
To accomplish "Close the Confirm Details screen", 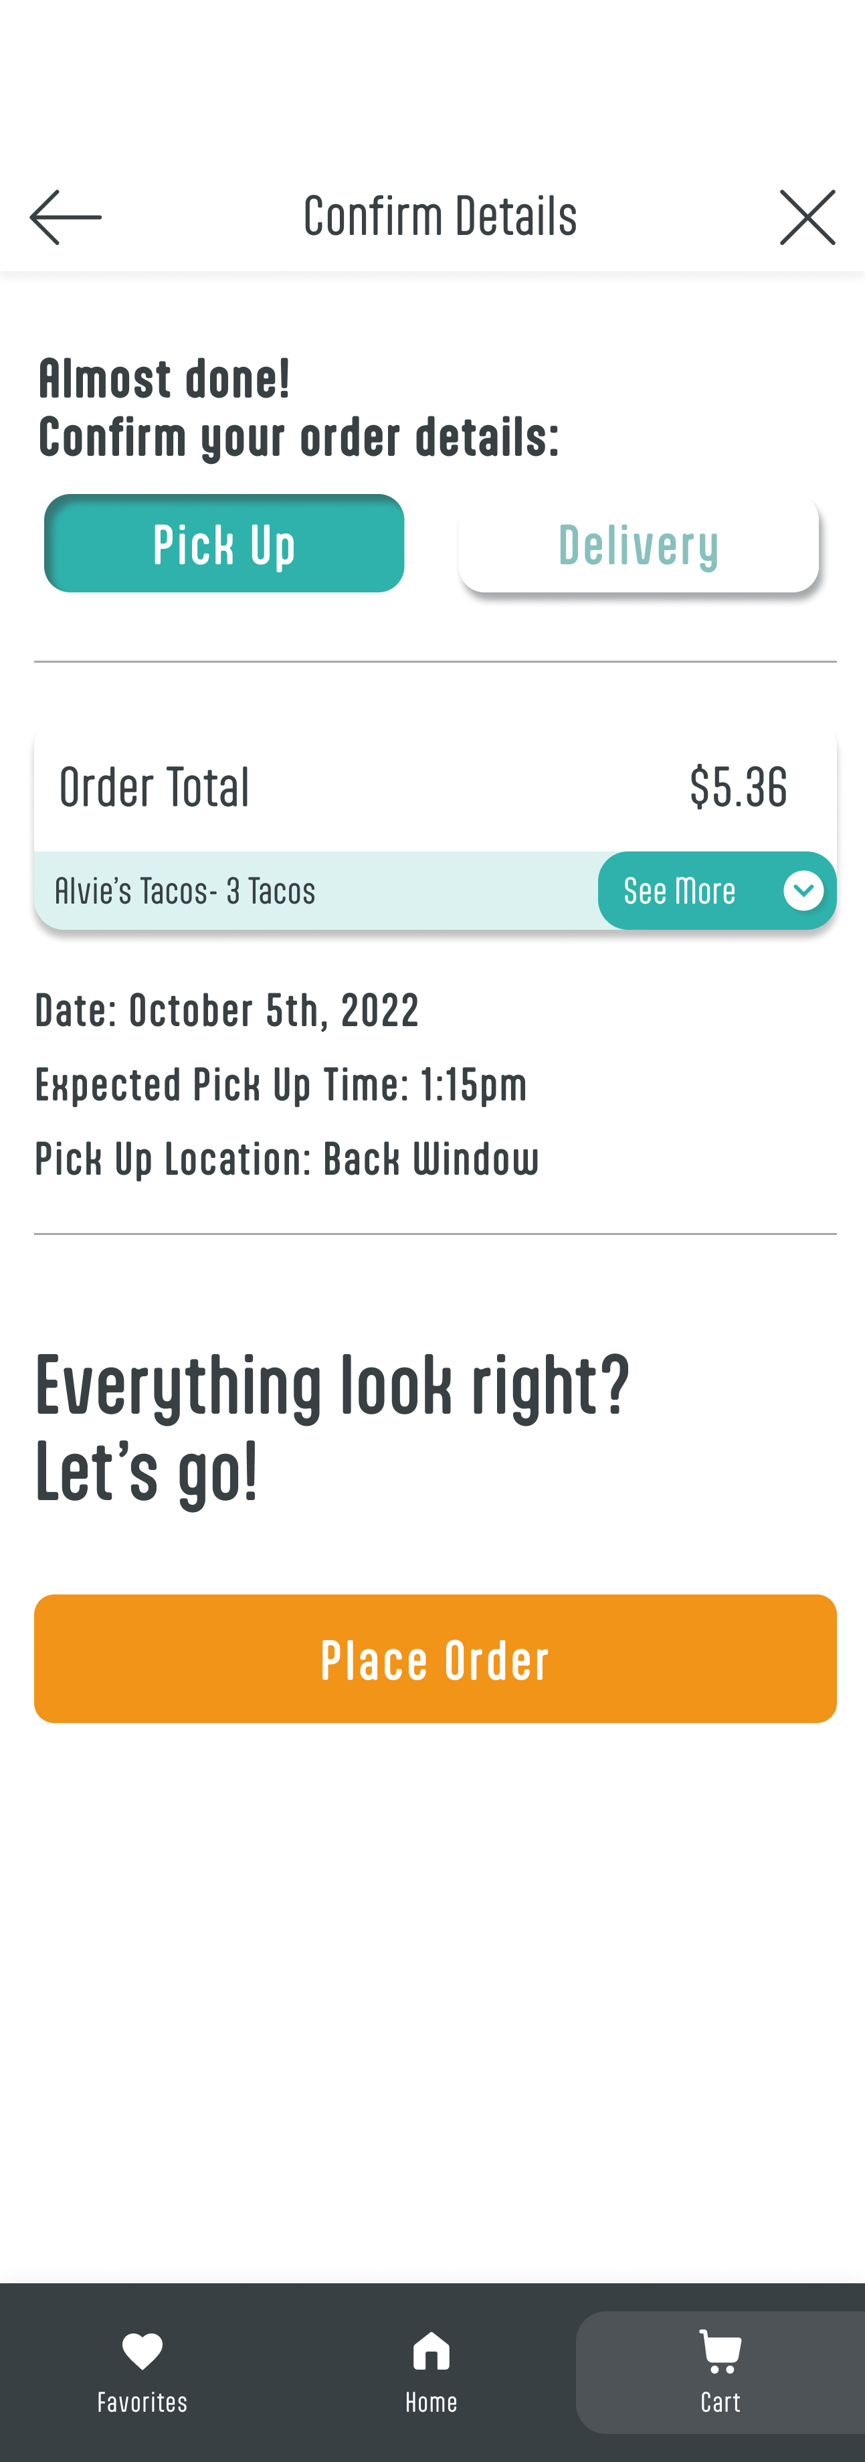I will tap(807, 217).
